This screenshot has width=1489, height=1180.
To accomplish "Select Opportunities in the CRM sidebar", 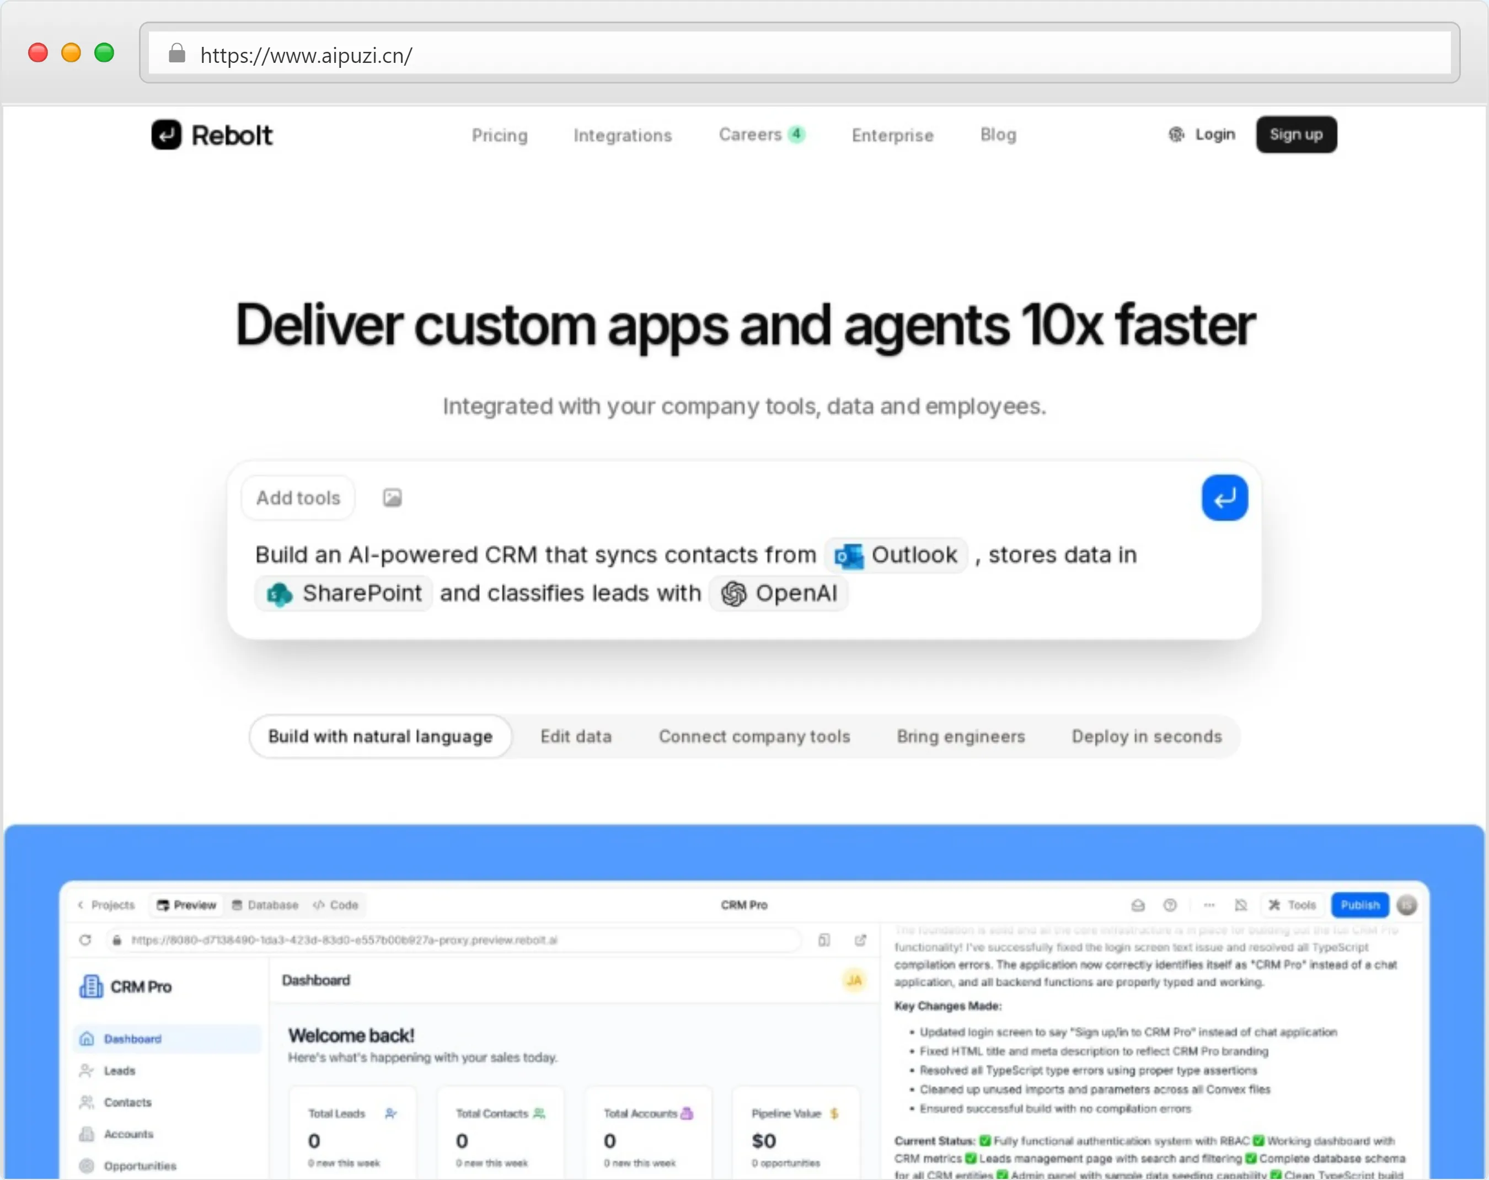I will pyautogui.click(x=167, y=1166).
